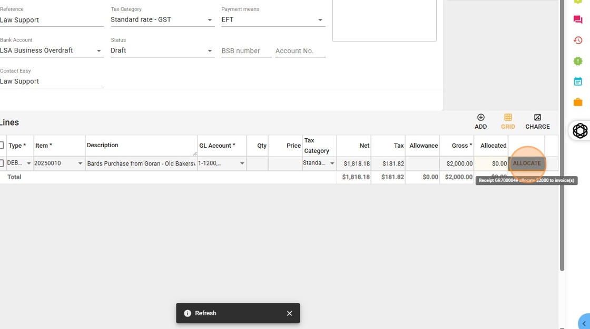Click the Contact Easy field
The image size is (590, 329).
(x=52, y=81)
